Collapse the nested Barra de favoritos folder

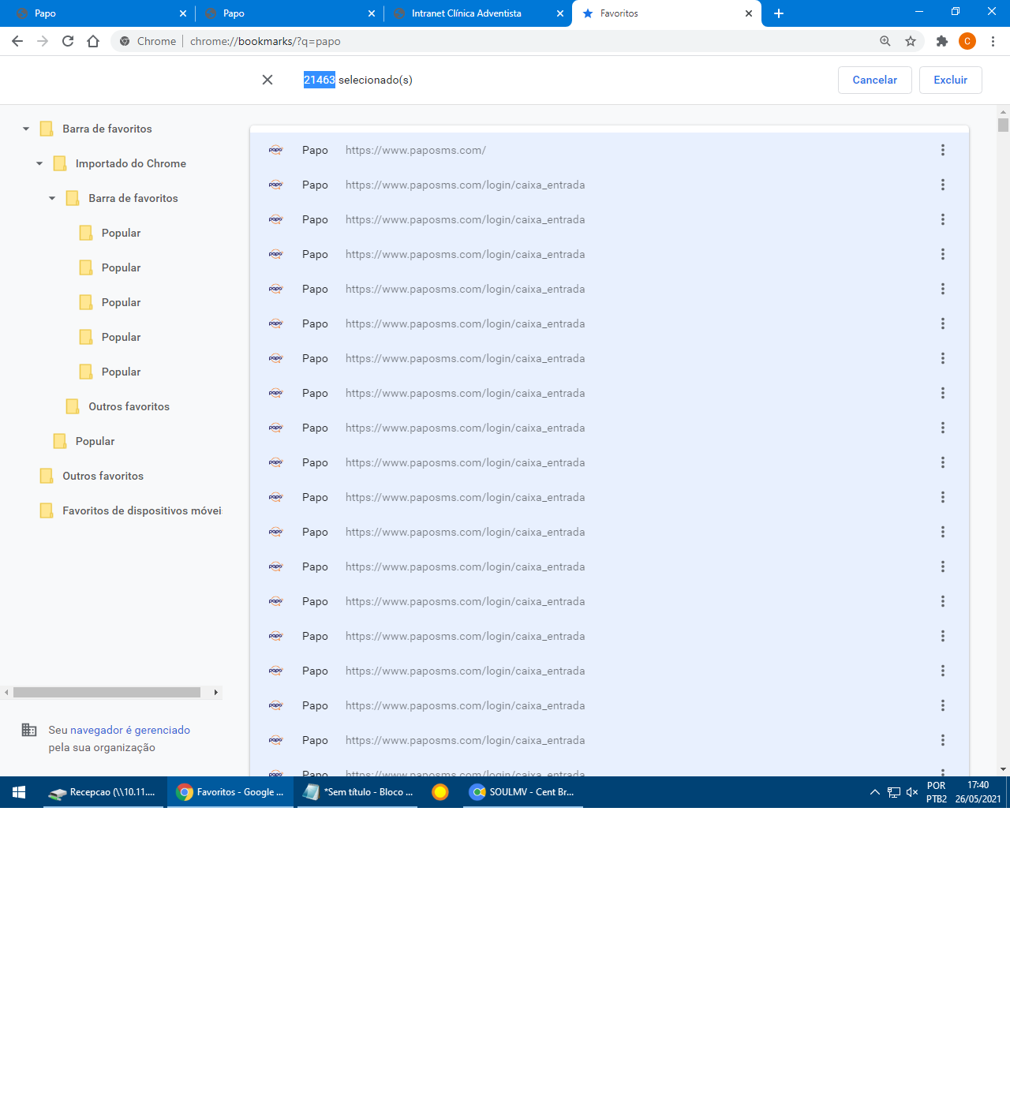52,198
